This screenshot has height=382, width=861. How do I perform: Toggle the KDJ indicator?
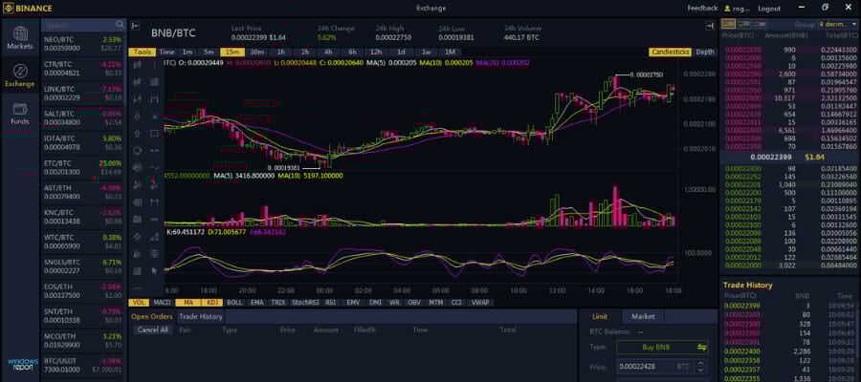(x=212, y=302)
